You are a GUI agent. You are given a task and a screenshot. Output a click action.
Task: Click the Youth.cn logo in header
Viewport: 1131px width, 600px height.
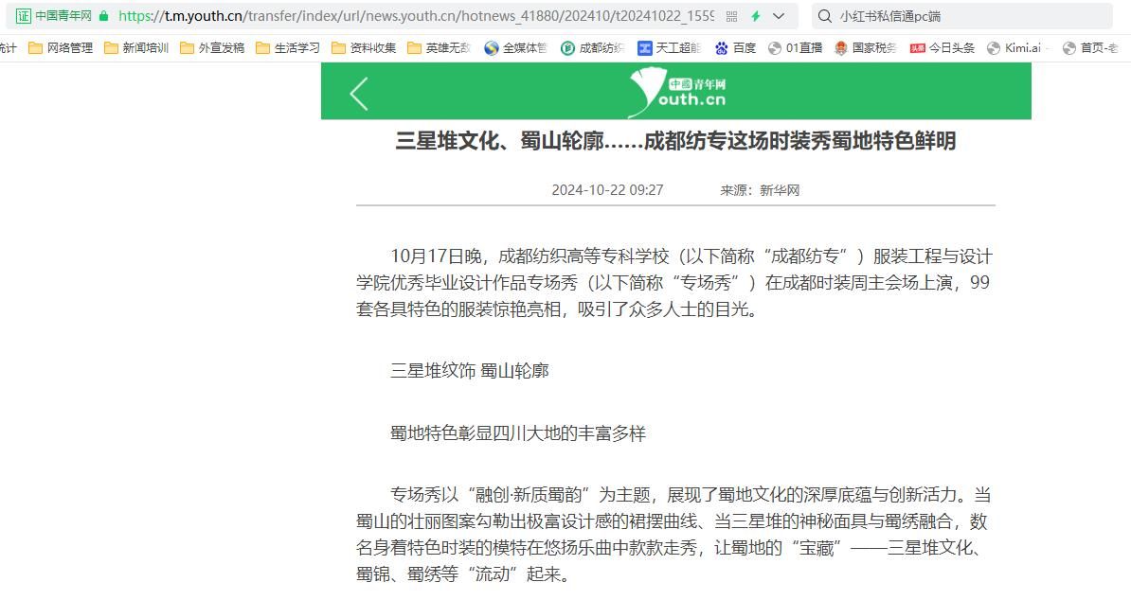coord(676,92)
